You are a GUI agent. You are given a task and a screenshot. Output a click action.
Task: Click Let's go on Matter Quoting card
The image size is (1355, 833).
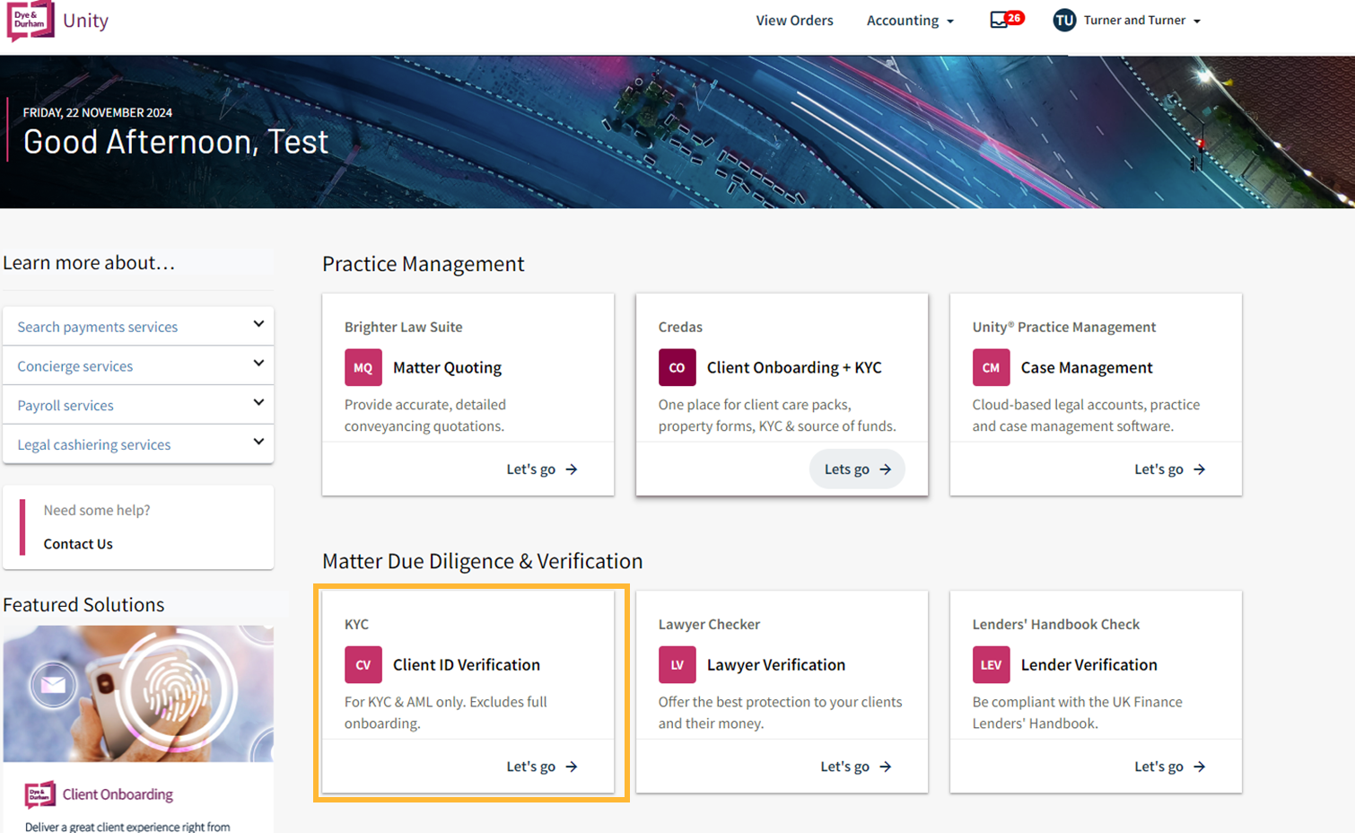pyautogui.click(x=542, y=469)
